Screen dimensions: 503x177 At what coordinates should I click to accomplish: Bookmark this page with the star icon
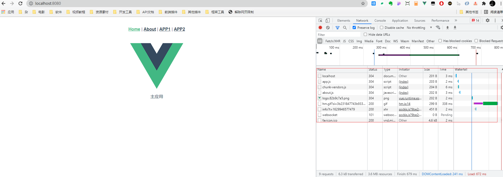(363, 3)
